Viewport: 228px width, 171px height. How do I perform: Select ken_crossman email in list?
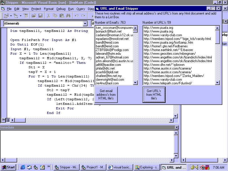coord(114,28)
